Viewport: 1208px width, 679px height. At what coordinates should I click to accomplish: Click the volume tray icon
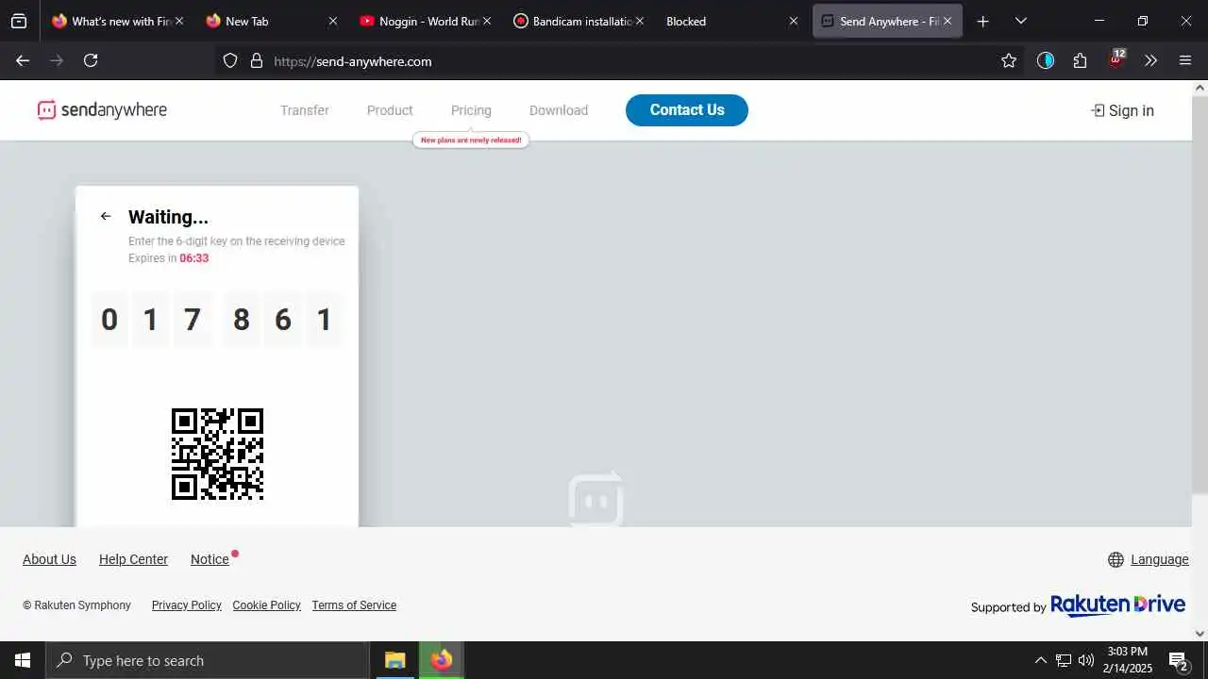[x=1086, y=660]
